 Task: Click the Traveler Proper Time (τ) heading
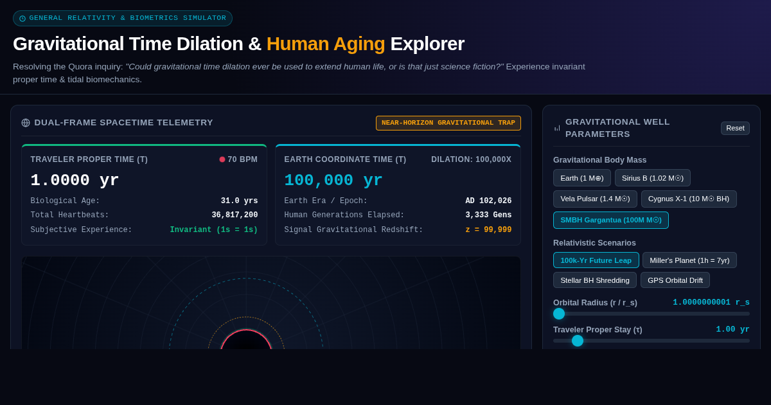[89, 159]
